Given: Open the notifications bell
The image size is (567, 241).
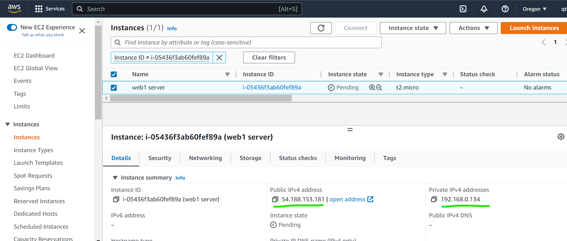Looking at the screenshot, I should coord(484,9).
